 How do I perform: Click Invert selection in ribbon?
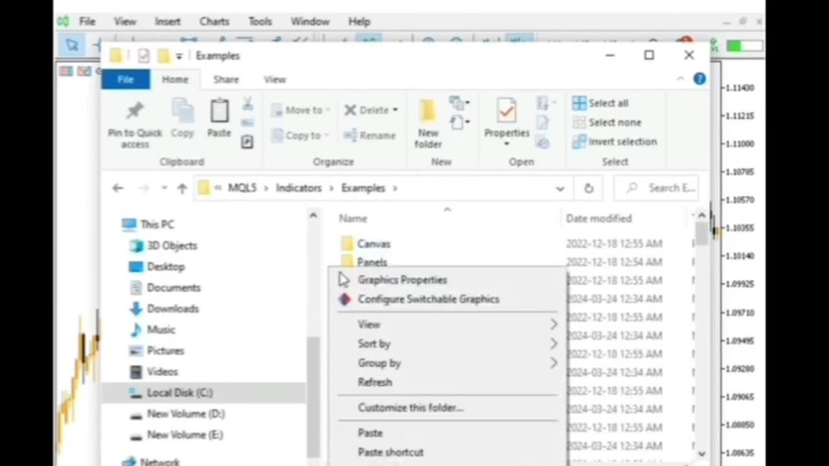614,142
